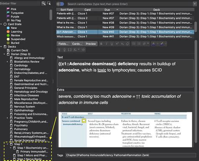Click the remove formatting eraser icon
Image resolution: width=199 pixels, height=161 pixels.
pos(127,44)
